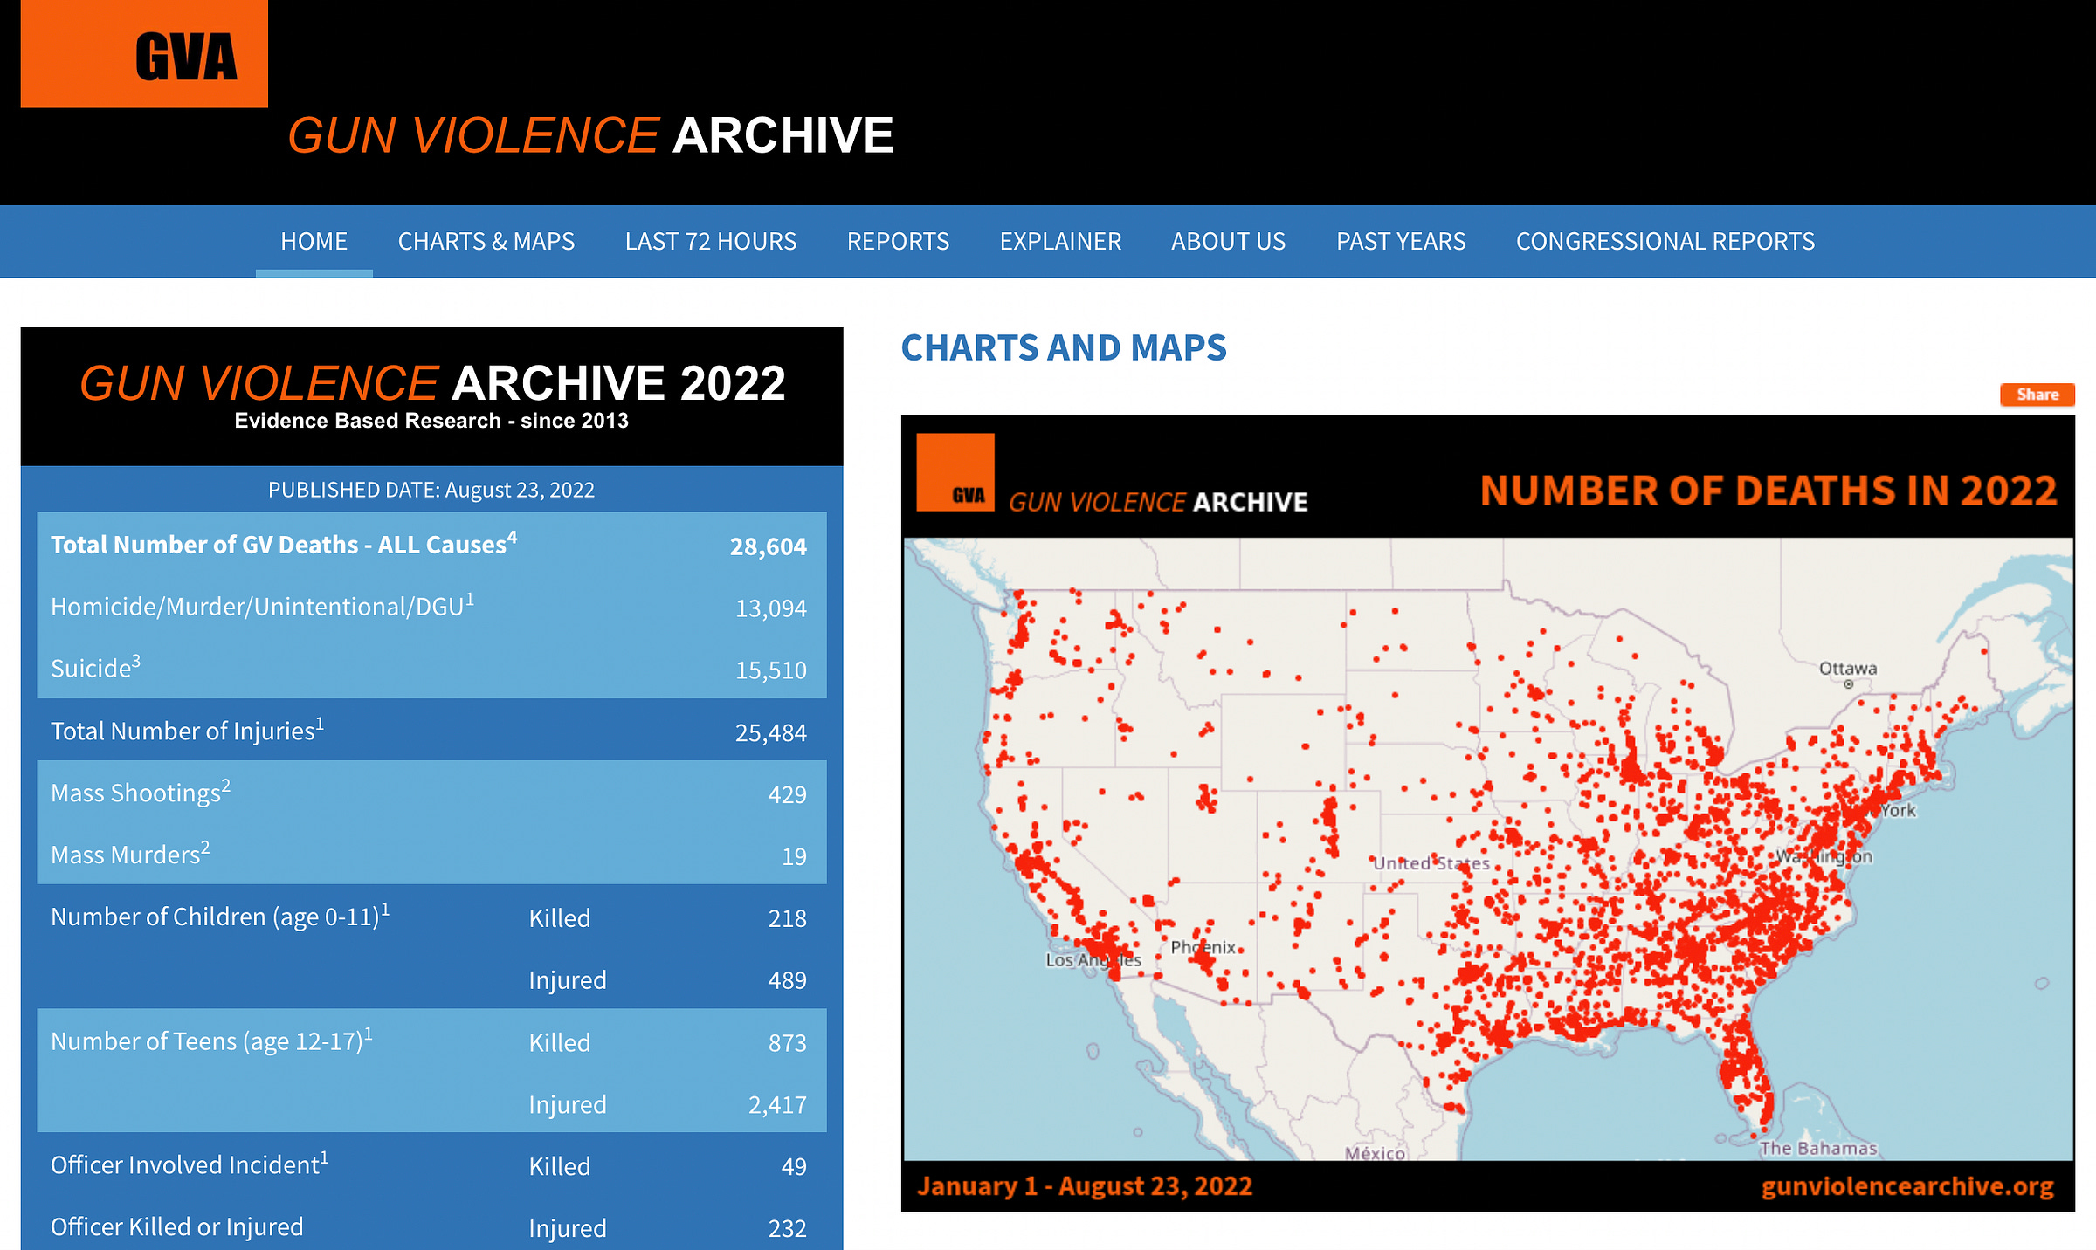This screenshot has width=2096, height=1250.
Task: Click the 2,417 teens injured value
Action: coord(777,1105)
